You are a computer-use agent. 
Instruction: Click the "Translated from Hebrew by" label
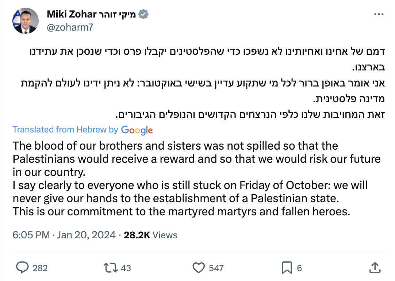point(65,130)
